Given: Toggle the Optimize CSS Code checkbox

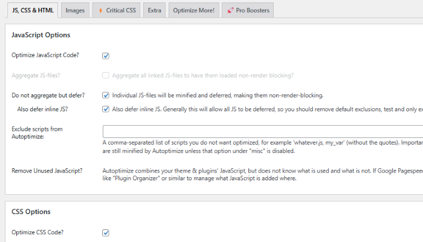Looking at the screenshot, I should [x=106, y=232].
